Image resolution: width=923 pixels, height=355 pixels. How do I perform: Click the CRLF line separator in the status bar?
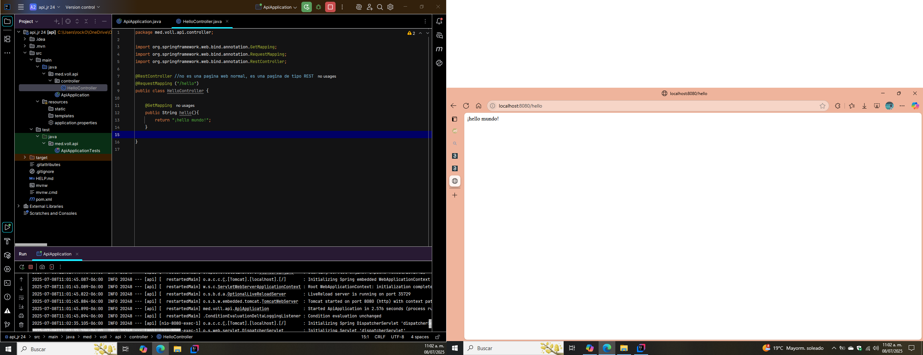coord(380,337)
